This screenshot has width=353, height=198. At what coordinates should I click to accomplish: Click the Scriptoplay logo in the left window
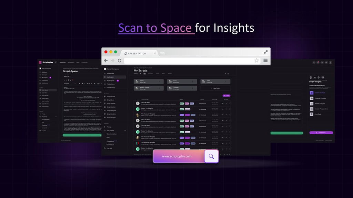click(46, 63)
